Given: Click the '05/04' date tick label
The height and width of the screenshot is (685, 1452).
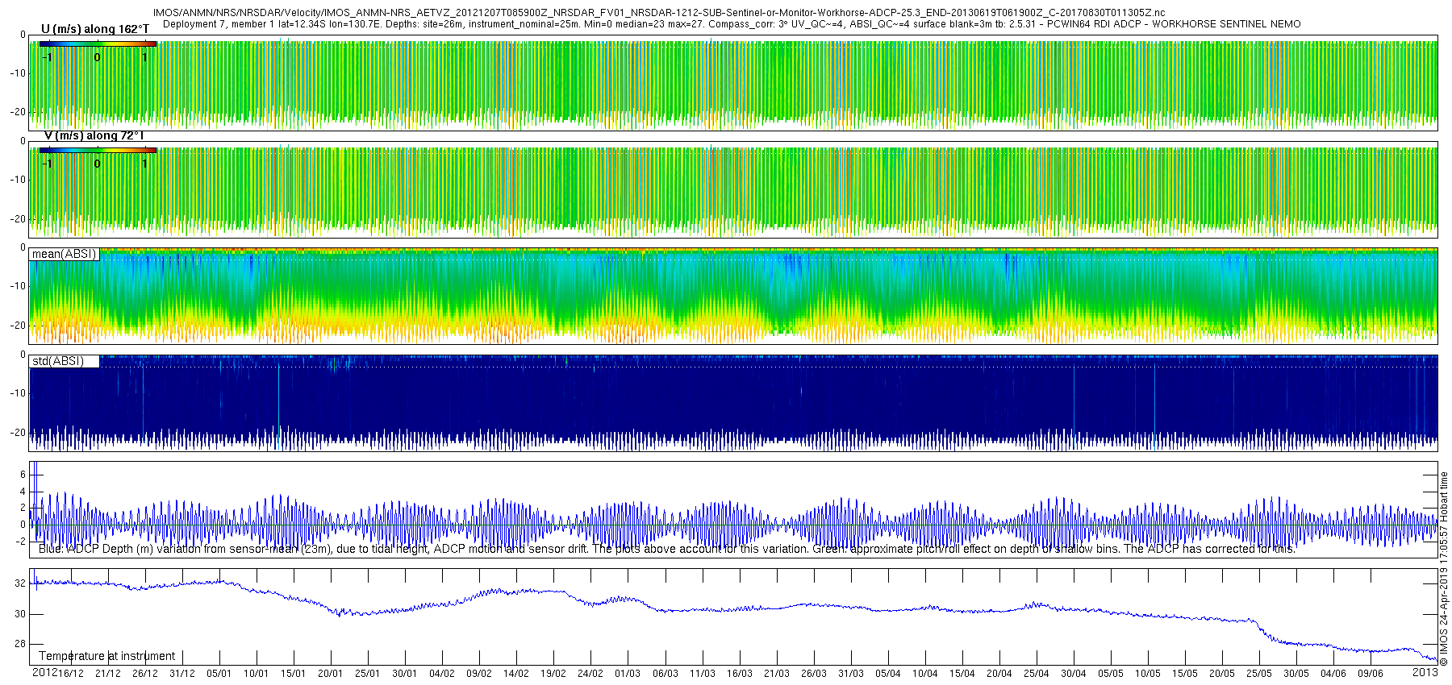Looking at the screenshot, I should point(888,674).
